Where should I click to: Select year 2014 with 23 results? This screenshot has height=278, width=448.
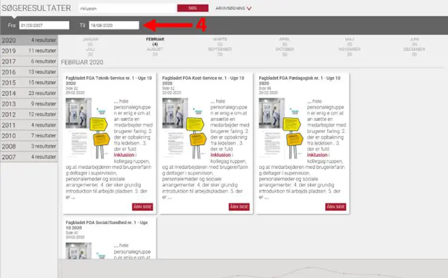[29, 93]
